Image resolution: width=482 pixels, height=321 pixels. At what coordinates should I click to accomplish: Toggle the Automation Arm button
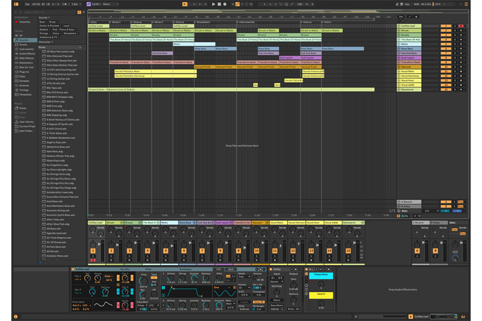click(237, 4)
